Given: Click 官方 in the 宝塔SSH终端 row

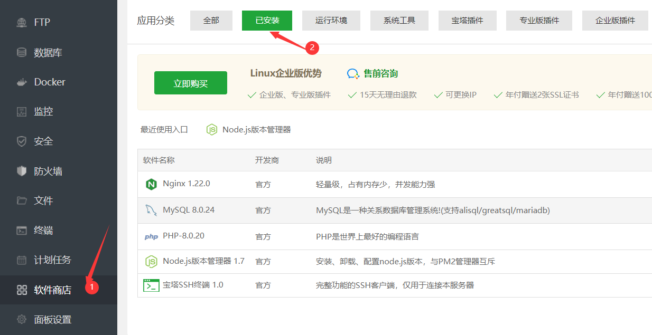Looking at the screenshot, I should tap(263, 285).
